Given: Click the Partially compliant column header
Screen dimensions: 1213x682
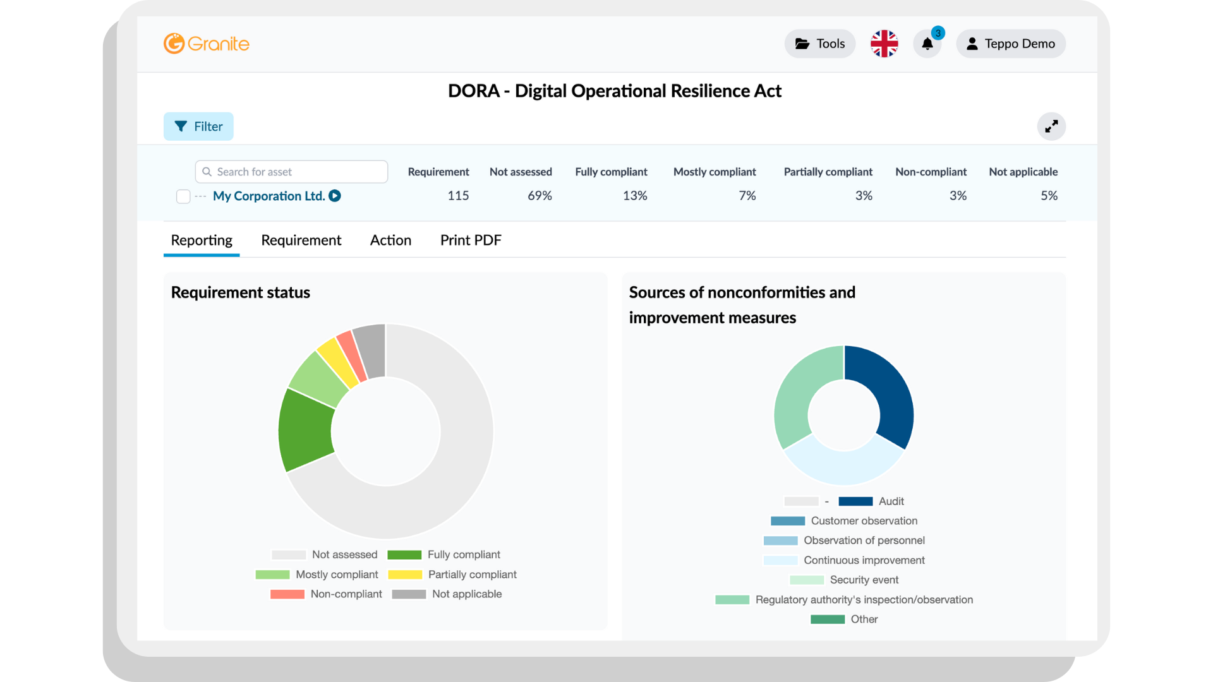Looking at the screenshot, I should tap(828, 172).
